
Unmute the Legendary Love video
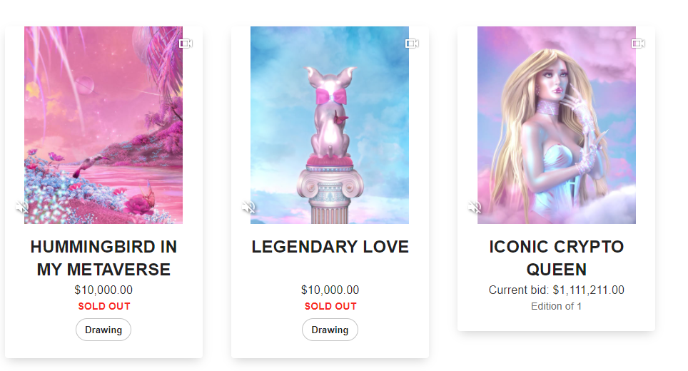[249, 207]
